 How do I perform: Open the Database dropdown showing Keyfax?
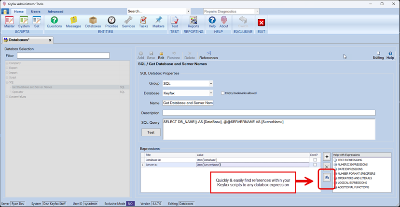tap(211, 93)
